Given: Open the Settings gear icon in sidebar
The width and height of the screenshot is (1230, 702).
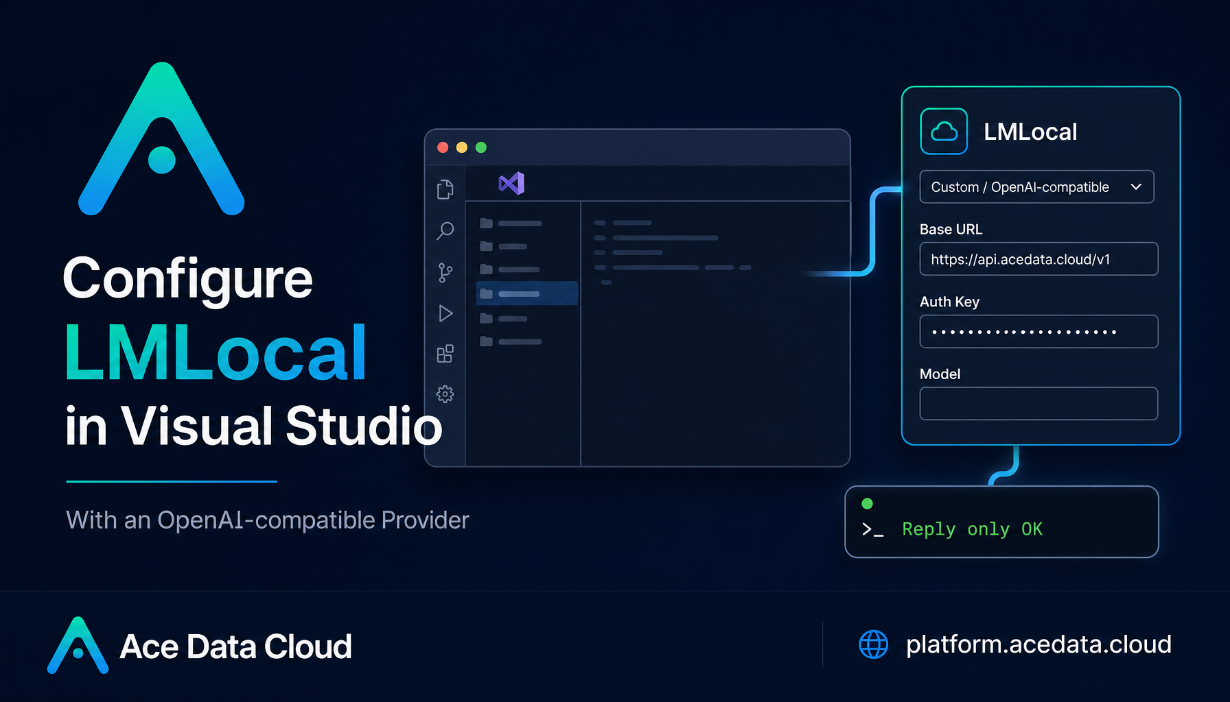Looking at the screenshot, I should coord(445,394).
